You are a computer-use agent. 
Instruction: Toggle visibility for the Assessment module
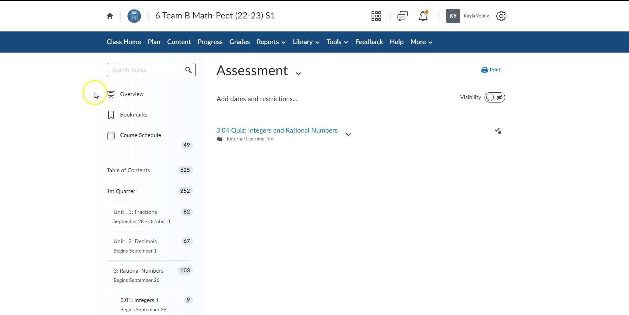494,97
